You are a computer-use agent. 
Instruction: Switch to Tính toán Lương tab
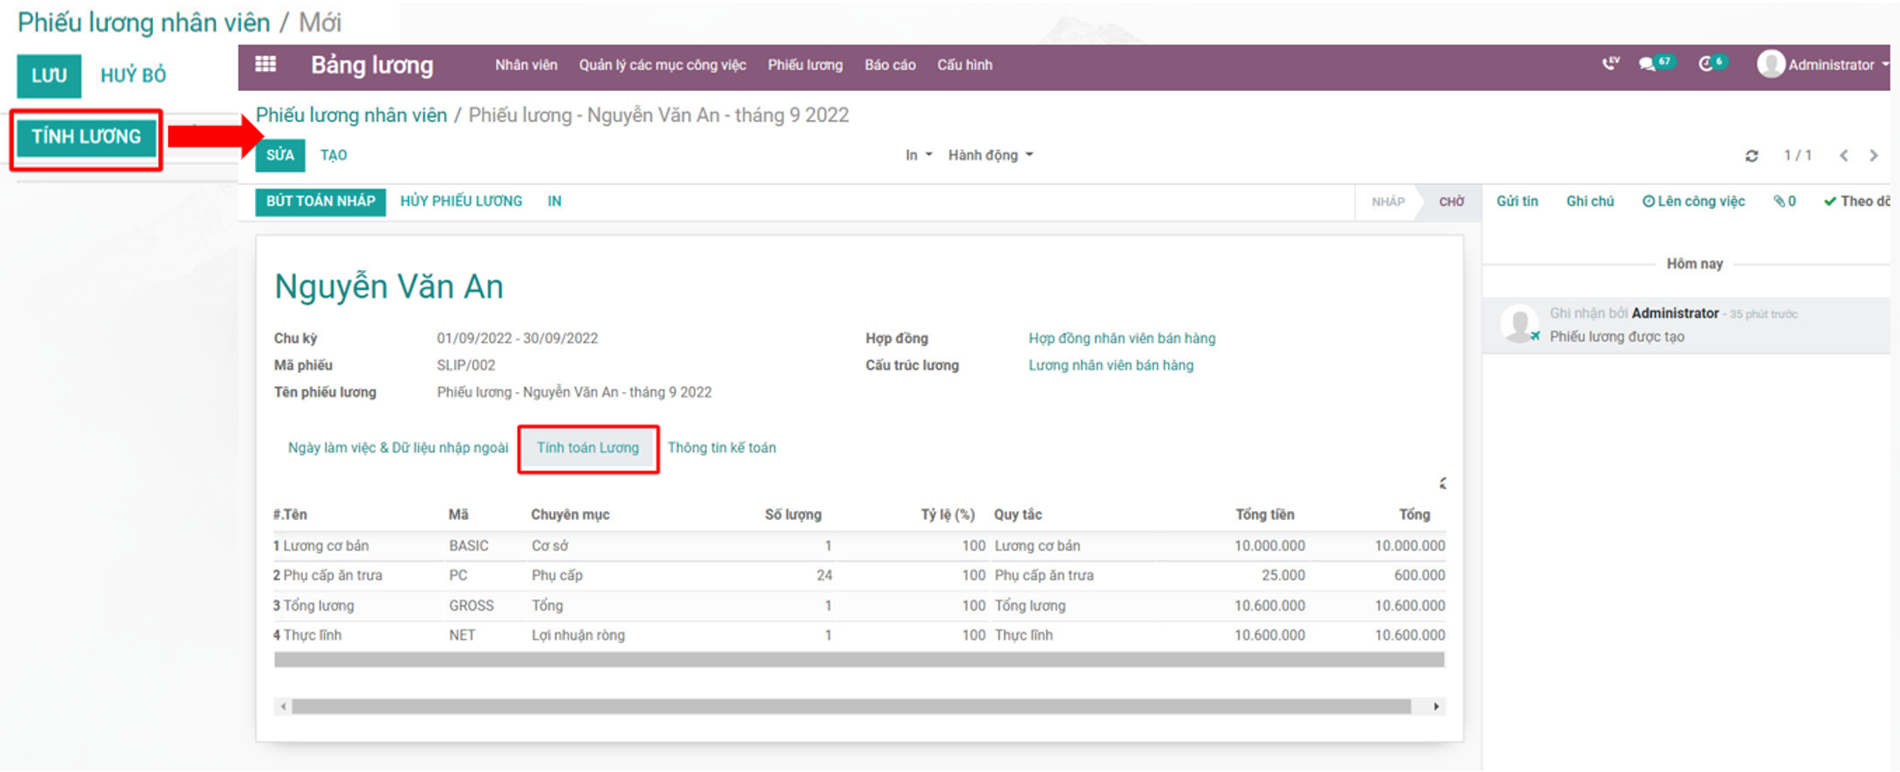[x=588, y=448]
